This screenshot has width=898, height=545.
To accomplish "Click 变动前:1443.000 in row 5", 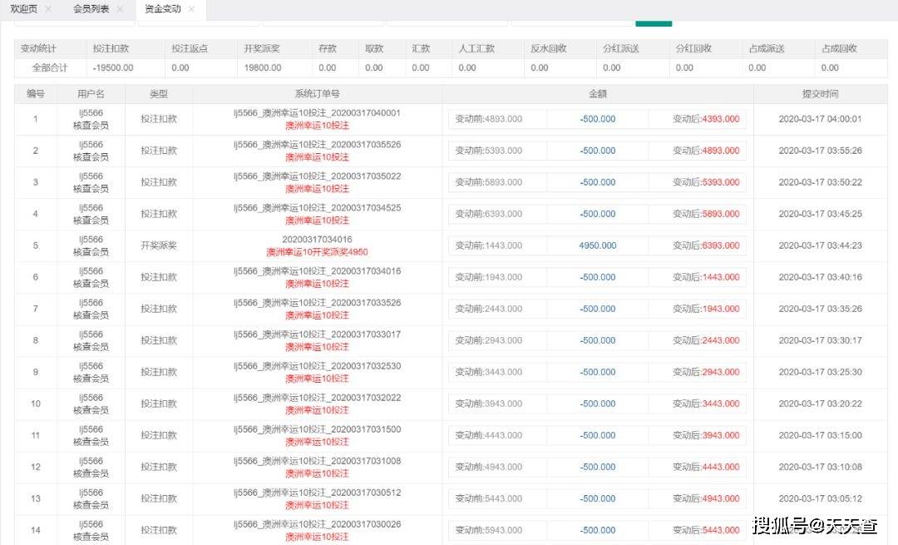I will point(489,245).
